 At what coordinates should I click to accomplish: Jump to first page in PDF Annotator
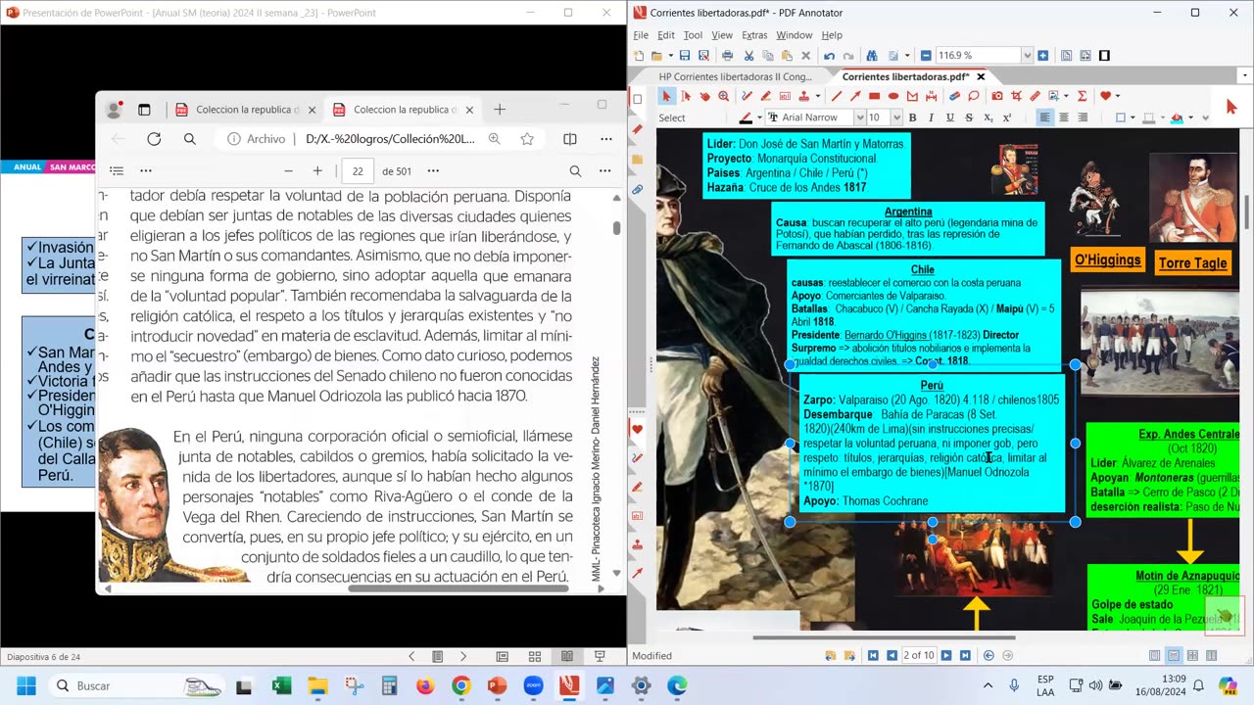873,655
